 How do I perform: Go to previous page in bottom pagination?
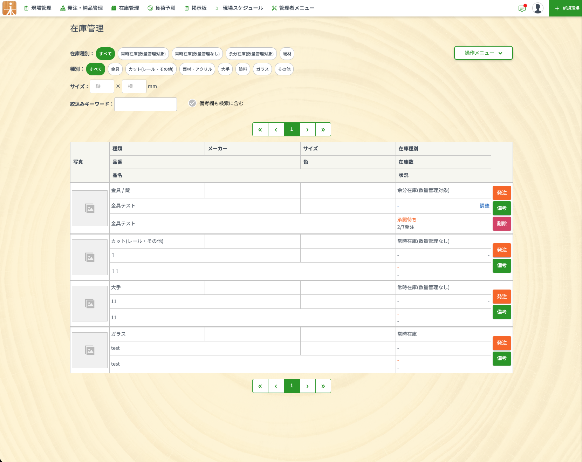point(276,386)
